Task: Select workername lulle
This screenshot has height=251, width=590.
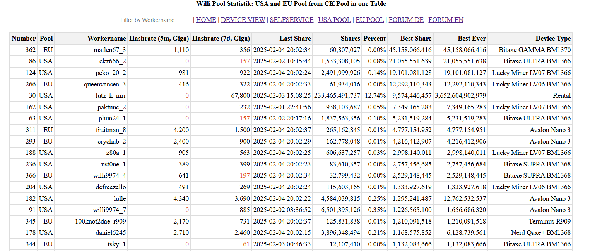Action: (x=120, y=198)
